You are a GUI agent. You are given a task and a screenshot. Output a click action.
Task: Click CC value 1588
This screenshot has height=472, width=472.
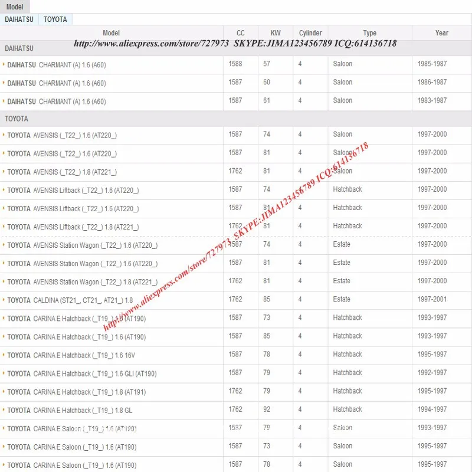[235, 64]
